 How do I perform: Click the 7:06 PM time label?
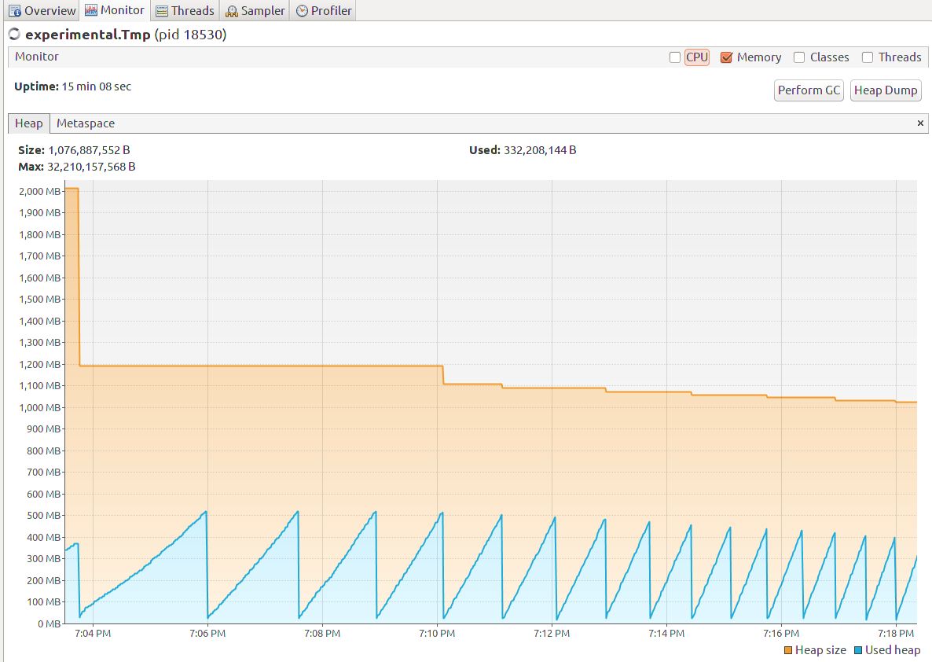[x=207, y=634]
